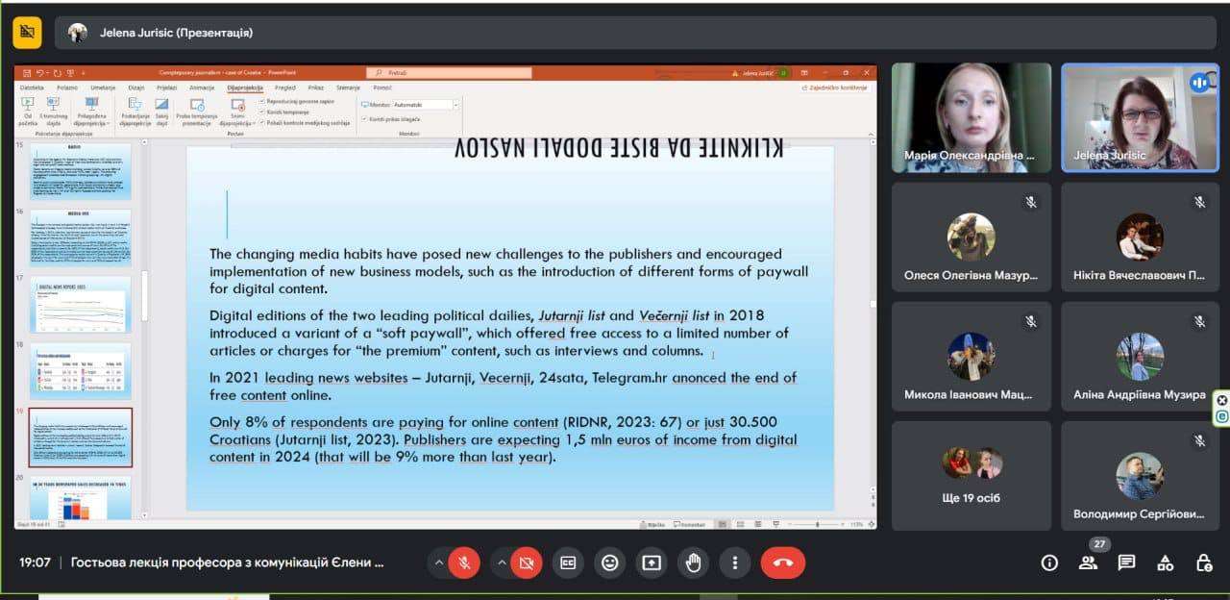This screenshot has width=1230, height=600.
Task: Open the Monitor dropdown set to Automatski
Action: tap(426, 104)
